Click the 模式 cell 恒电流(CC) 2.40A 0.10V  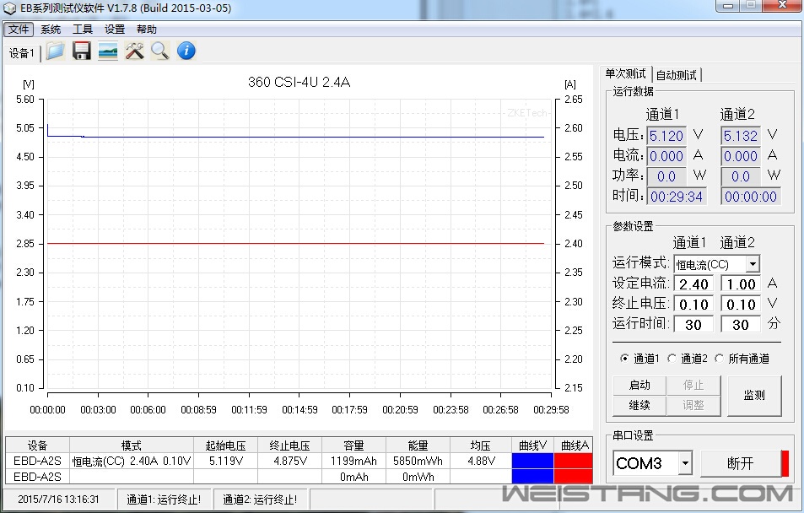pos(132,461)
